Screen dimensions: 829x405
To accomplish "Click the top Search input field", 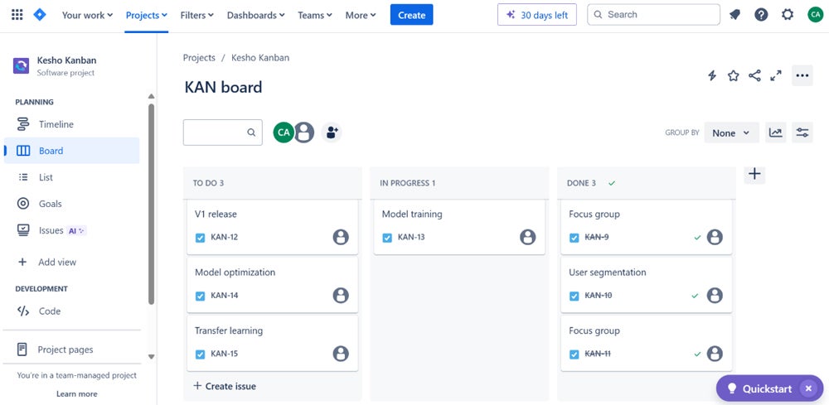I will 653,15.
